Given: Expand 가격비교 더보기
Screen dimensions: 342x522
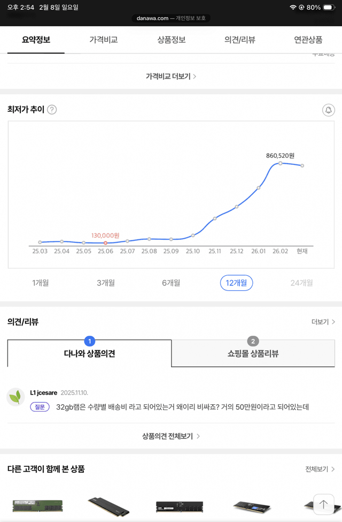Looking at the screenshot, I should click(171, 77).
